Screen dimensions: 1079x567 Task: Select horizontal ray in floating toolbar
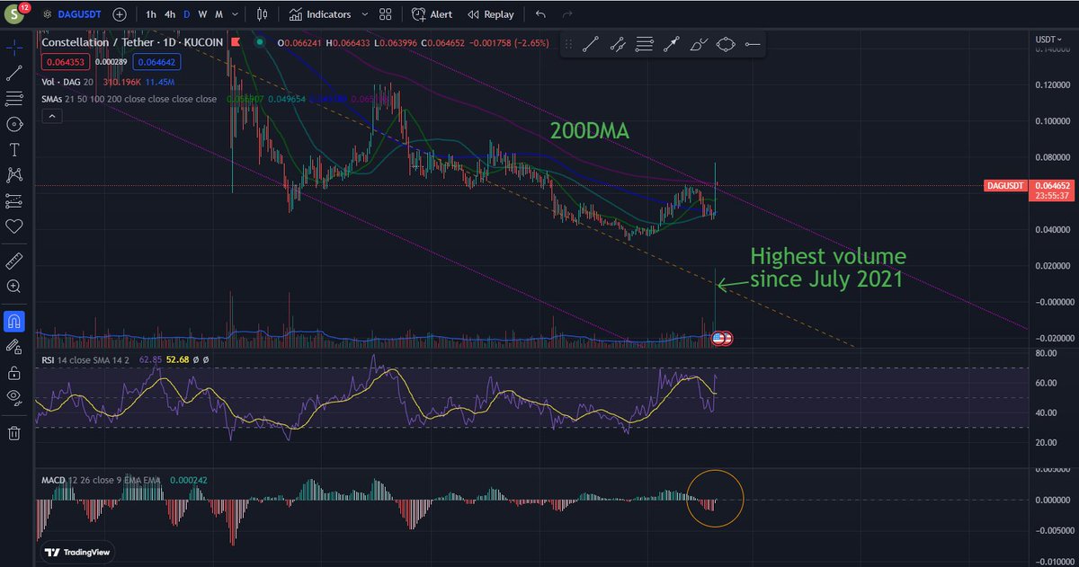coord(753,44)
